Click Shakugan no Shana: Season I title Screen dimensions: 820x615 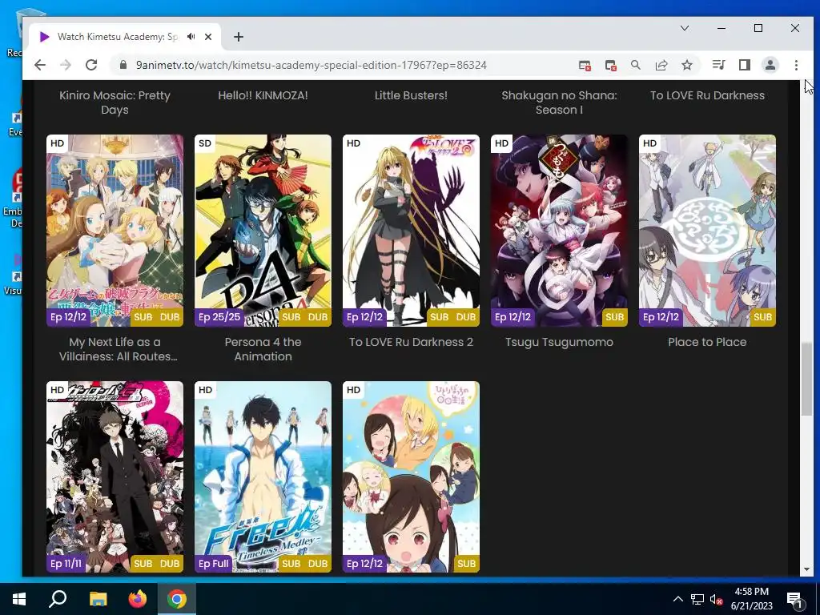[x=559, y=102]
